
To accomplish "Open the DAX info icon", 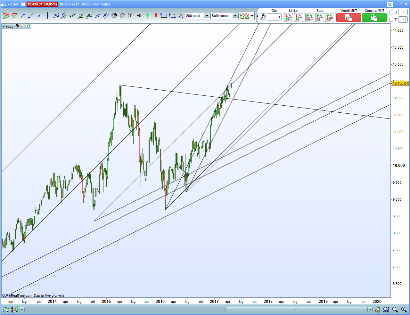I will point(23,4).
